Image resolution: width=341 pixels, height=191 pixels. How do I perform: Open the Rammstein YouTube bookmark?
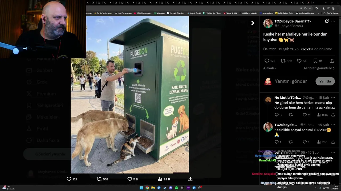(143, 13)
